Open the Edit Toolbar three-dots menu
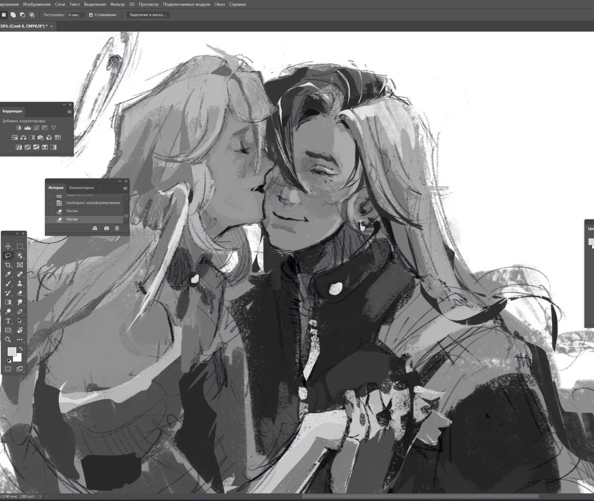 (20, 339)
